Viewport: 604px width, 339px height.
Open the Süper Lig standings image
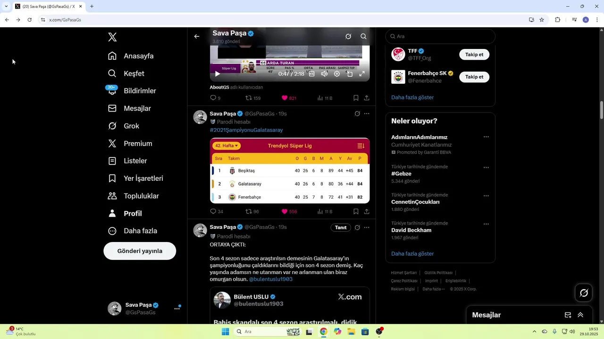[290, 170]
